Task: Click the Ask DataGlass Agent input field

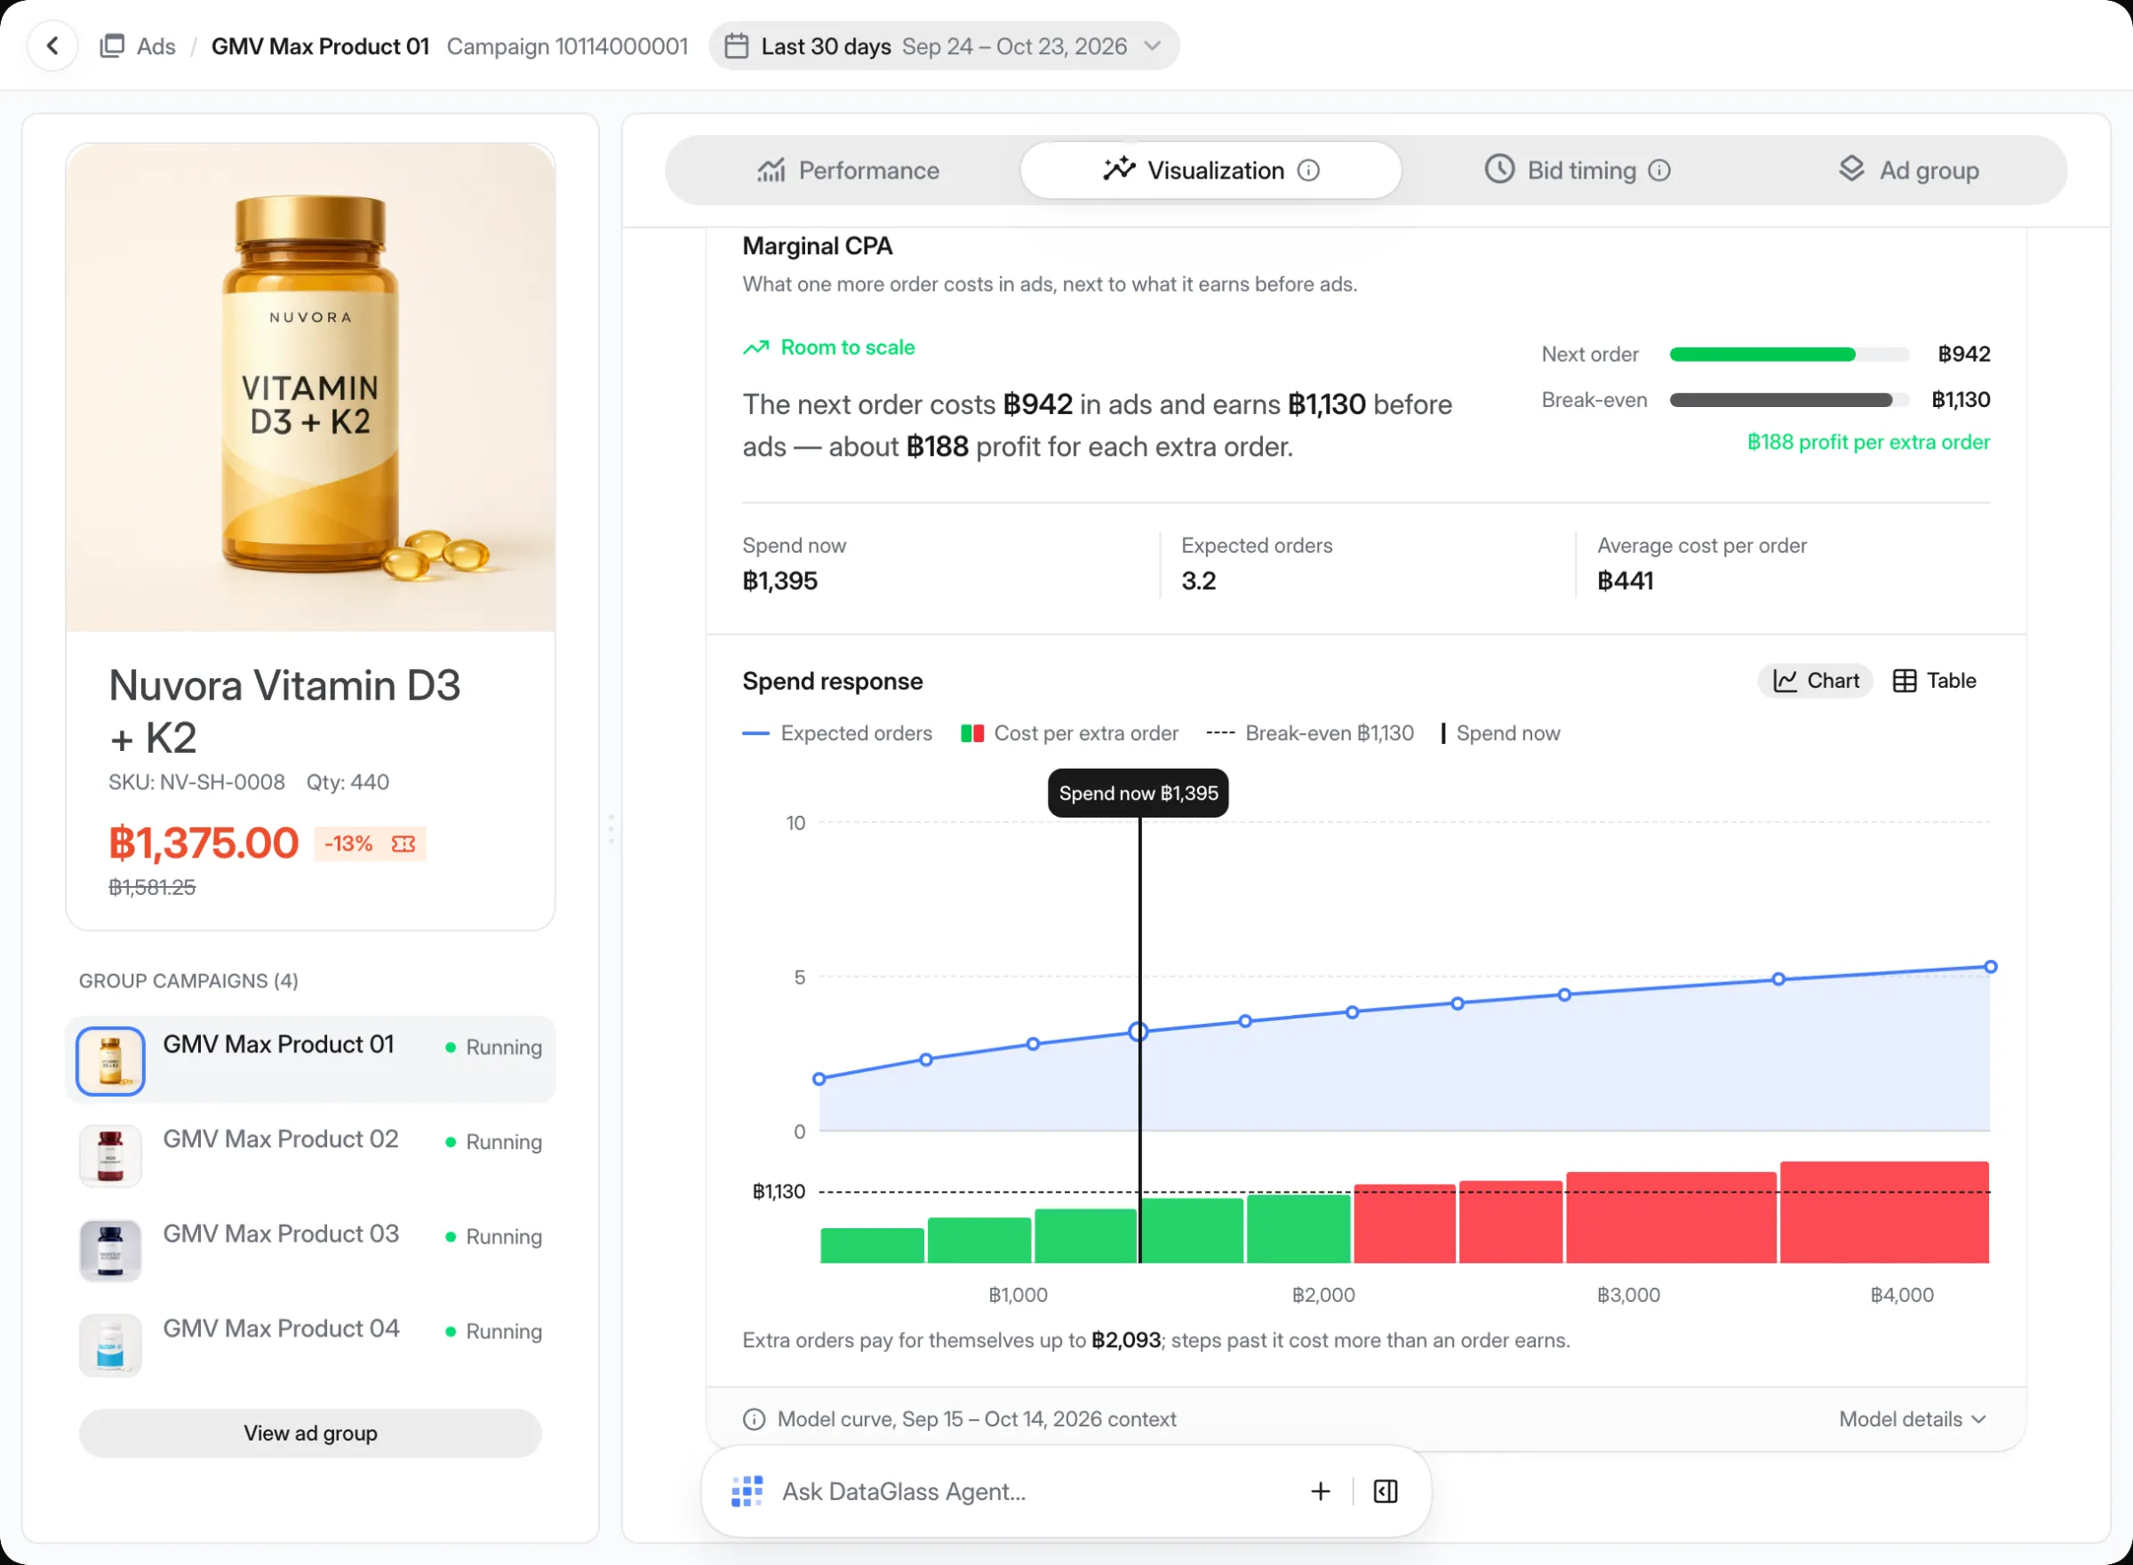Action: coord(1033,1492)
